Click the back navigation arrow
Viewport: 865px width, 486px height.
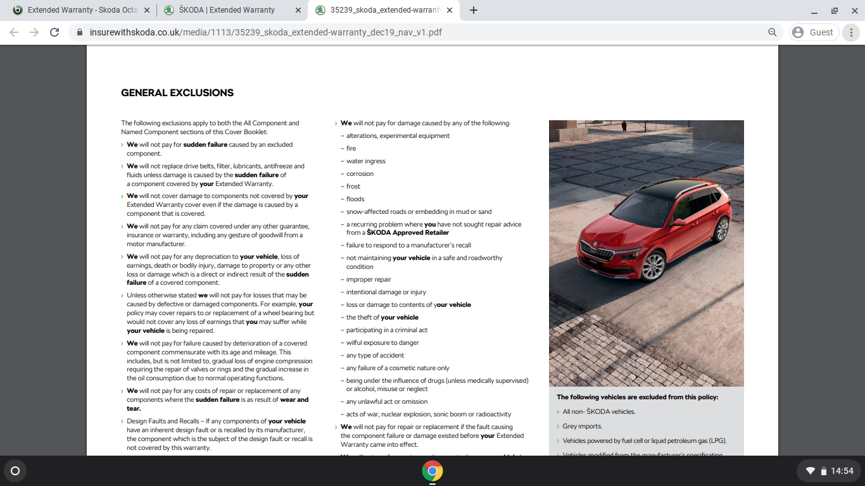tap(13, 32)
